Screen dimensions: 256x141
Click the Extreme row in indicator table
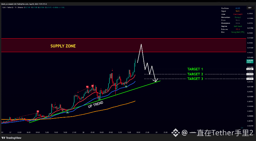tap(233, 29)
